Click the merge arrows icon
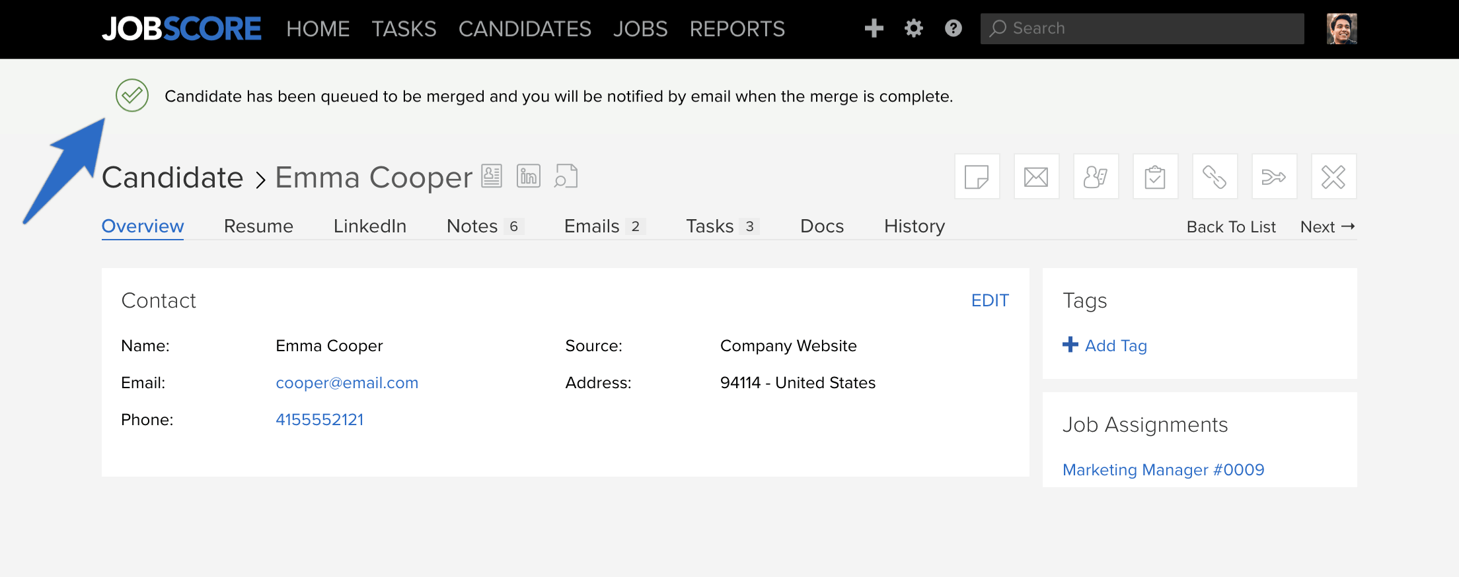 pyautogui.click(x=1275, y=177)
